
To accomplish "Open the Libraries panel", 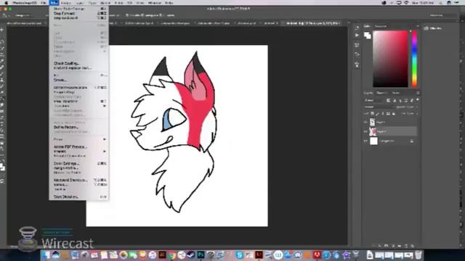I will [433, 28].
